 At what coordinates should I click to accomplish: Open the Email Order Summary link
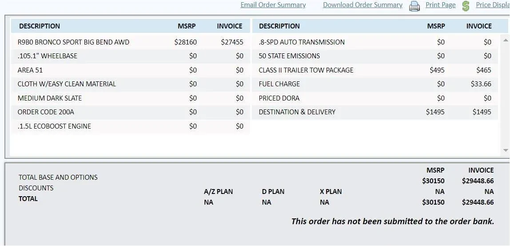point(273,5)
